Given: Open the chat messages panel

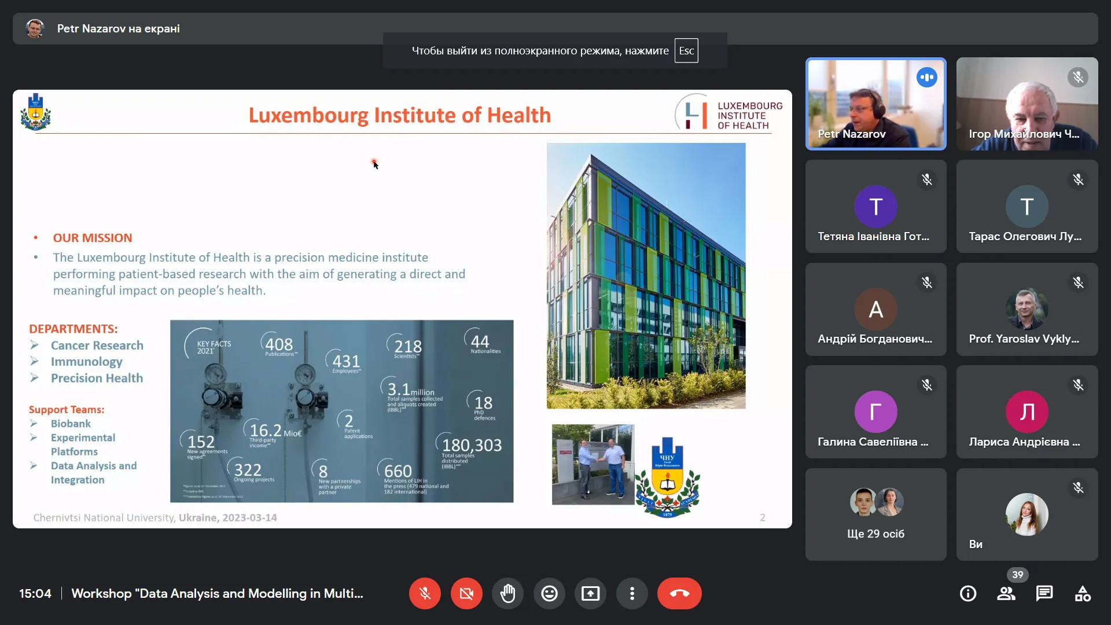Looking at the screenshot, I should click(x=1044, y=593).
